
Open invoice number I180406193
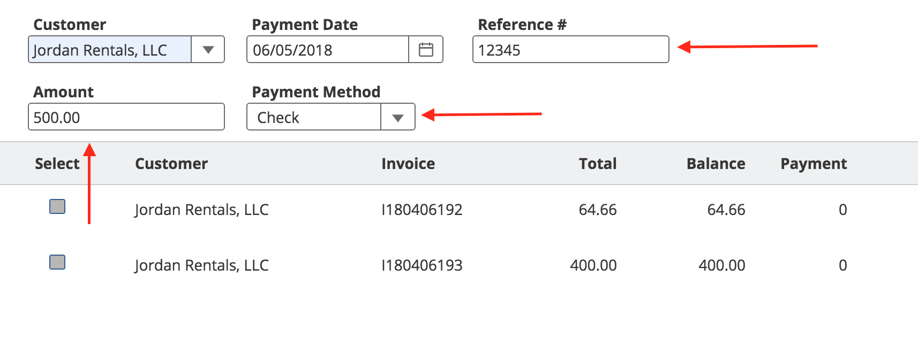(x=422, y=265)
